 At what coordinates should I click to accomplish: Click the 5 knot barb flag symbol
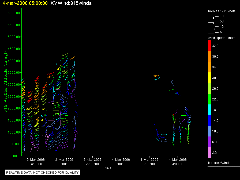click(211, 33)
